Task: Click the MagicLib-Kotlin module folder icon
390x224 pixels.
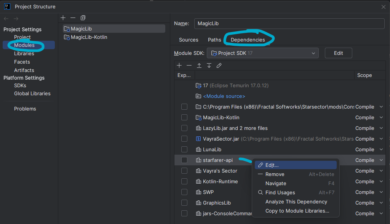Action: point(67,37)
